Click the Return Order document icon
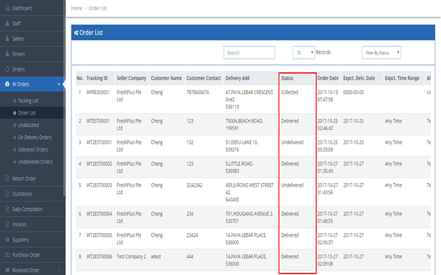441x275 pixels. pyautogui.click(x=7, y=179)
